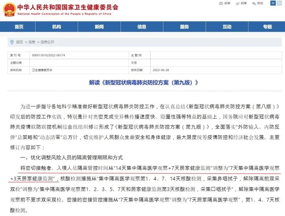Open the 邮箱 mail envelope icon
Screen dimensions: 285x216
(221, 3)
